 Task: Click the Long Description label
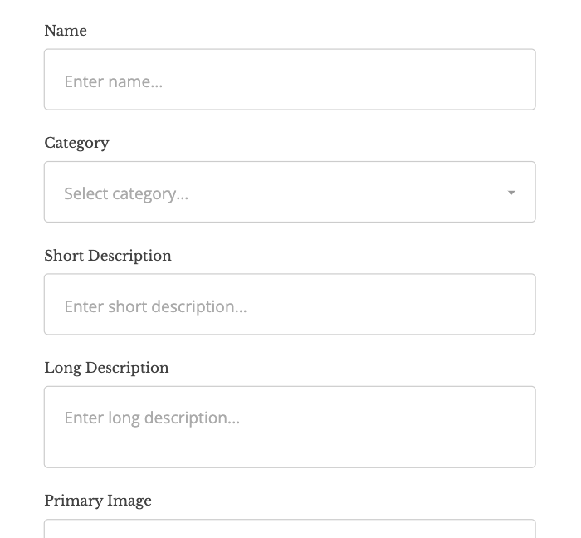tap(106, 368)
